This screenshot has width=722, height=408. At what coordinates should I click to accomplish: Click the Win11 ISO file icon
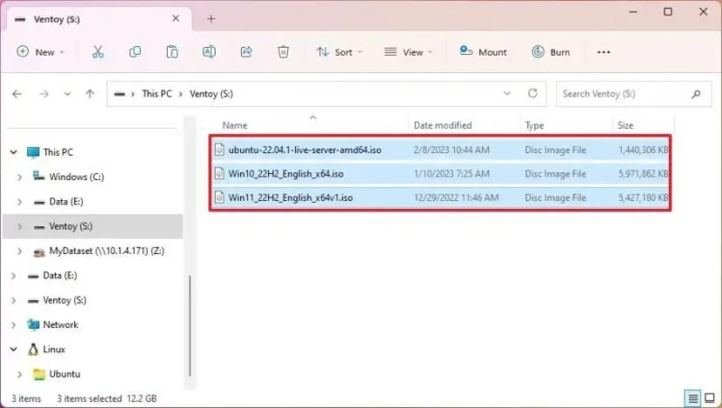tap(219, 197)
